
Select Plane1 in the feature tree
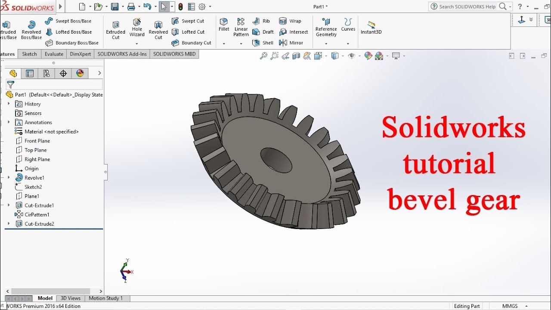coord(27,196)
